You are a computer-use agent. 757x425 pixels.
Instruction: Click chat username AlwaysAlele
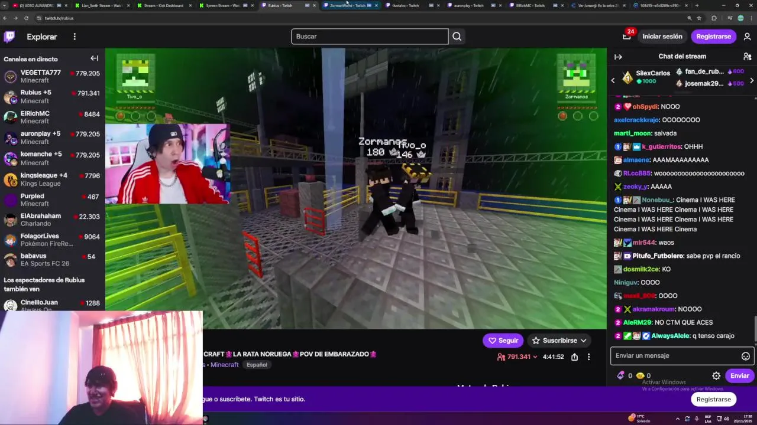click(x=671, y=336)
